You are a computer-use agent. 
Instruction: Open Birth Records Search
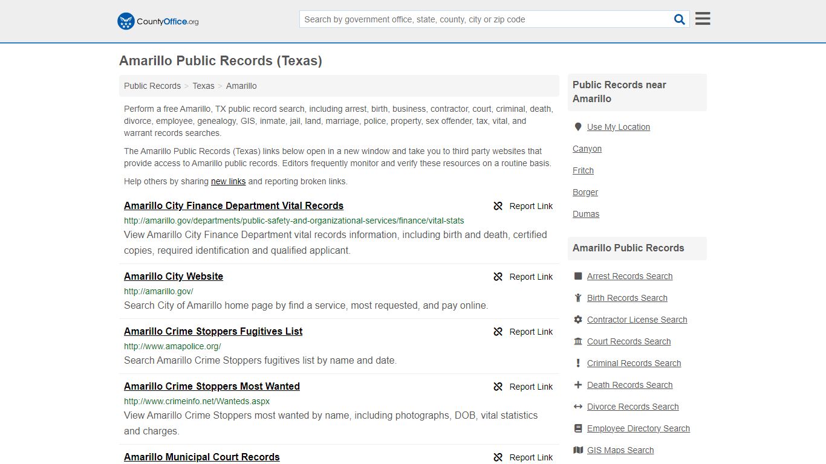(x=627, y=298)
